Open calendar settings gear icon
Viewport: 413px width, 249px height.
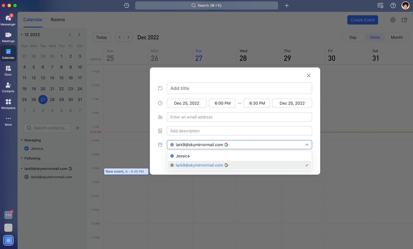(393, 20)
